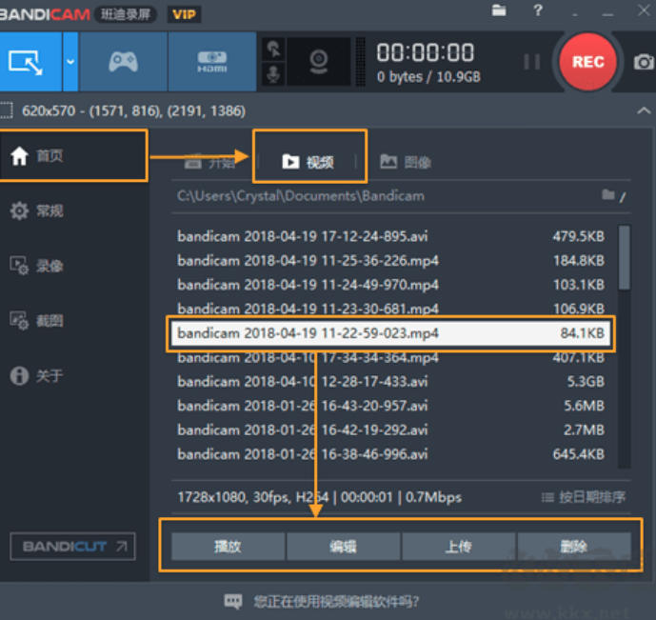Screen dimensions: 656x620
Task: Collapse the 620x570 capture area bar
Action: click(643, 110)
